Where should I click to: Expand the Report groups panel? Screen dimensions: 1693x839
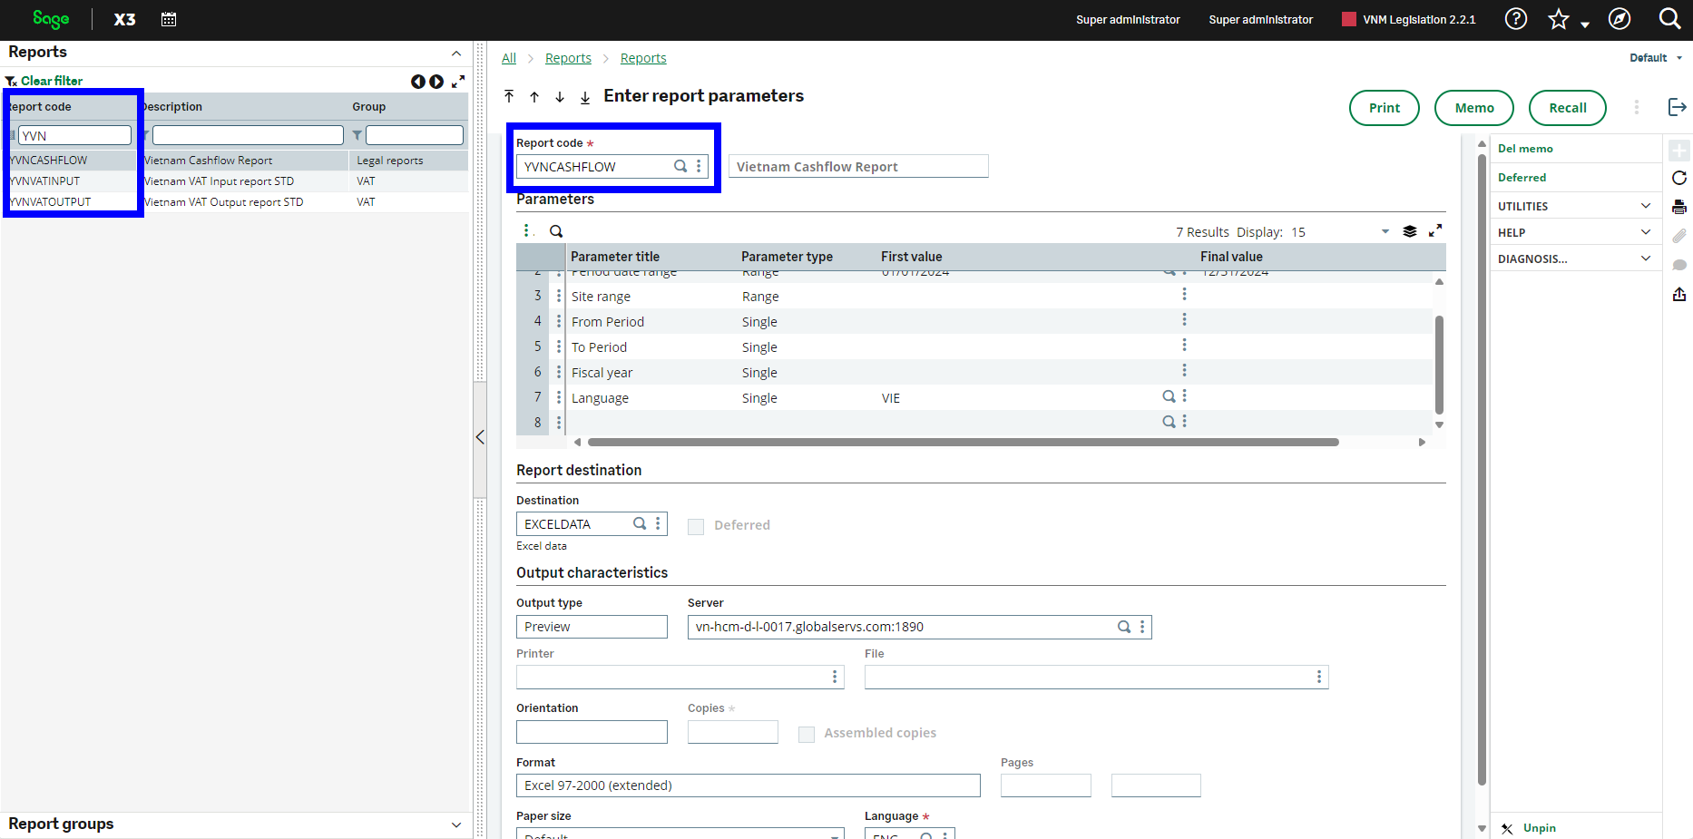[456, 824]
